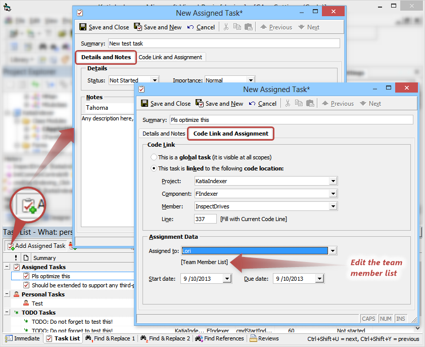Switch to Details and Notes tab in front window
Viewport: 425px width, 347px height.
point(164,134)
